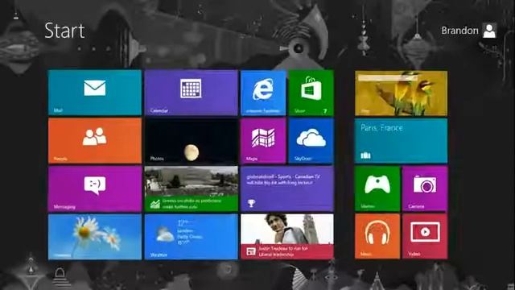Open the SkyDrive cloud tile
Screen dimensions: 515x290
(x=311, y=141)
